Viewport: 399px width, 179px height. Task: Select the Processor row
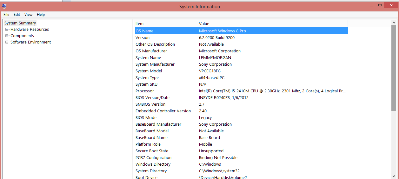[x=241, y=91]
